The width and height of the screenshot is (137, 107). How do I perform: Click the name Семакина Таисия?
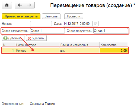42,104
